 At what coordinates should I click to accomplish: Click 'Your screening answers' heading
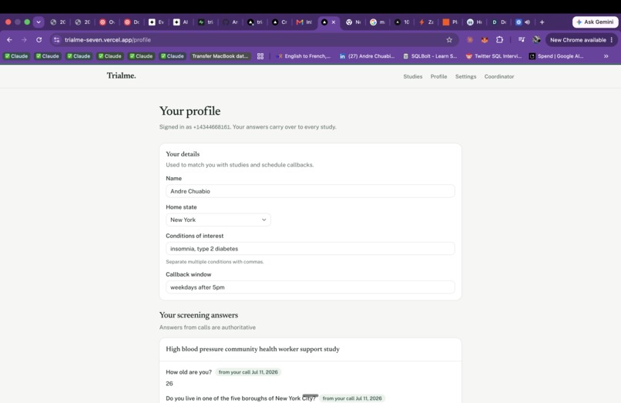199,315
